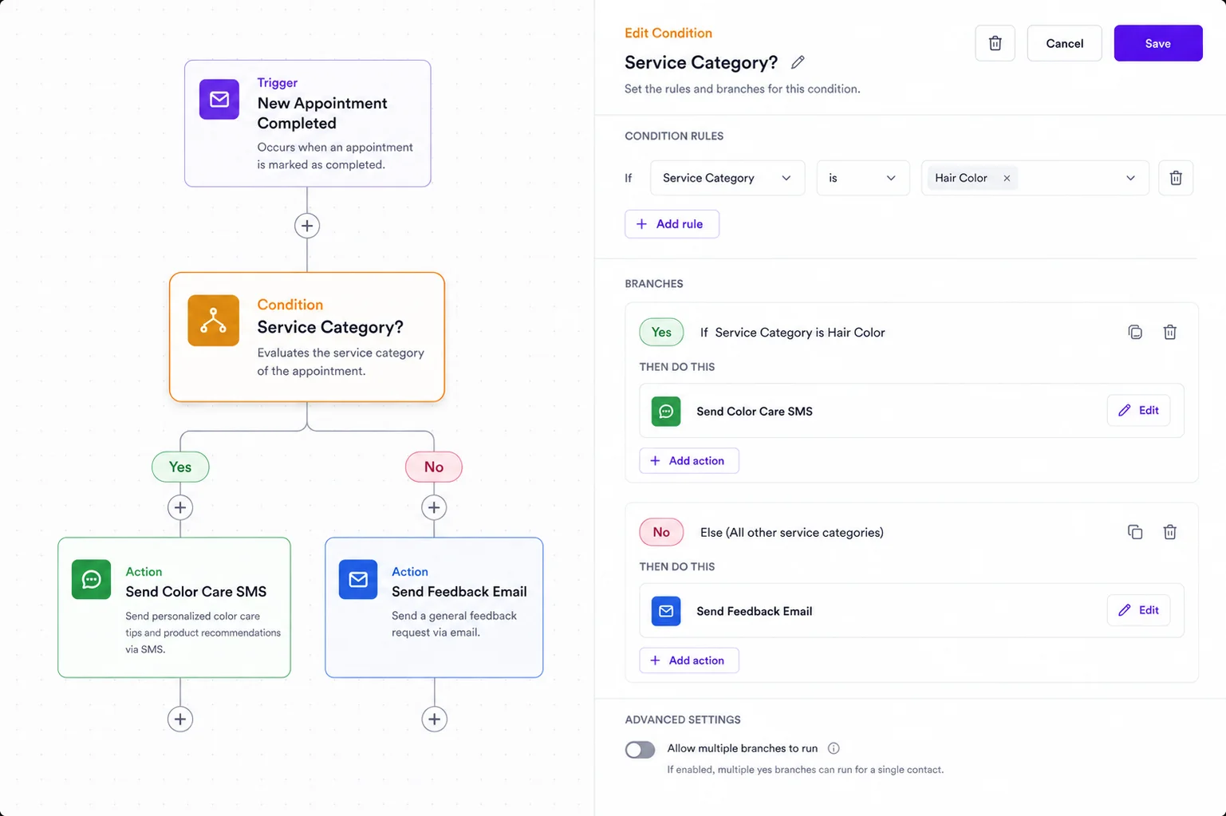Screen dimensions: 1226x816
Task: Click Add rule
Action: click(672, 224)
